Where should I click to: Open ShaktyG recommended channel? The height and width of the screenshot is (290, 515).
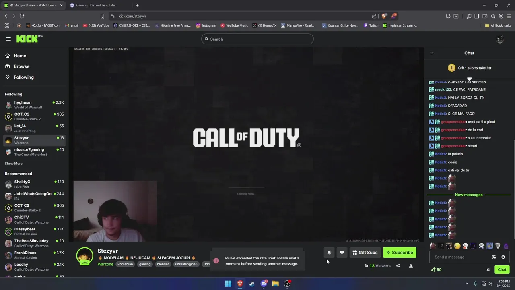[34, 184]
